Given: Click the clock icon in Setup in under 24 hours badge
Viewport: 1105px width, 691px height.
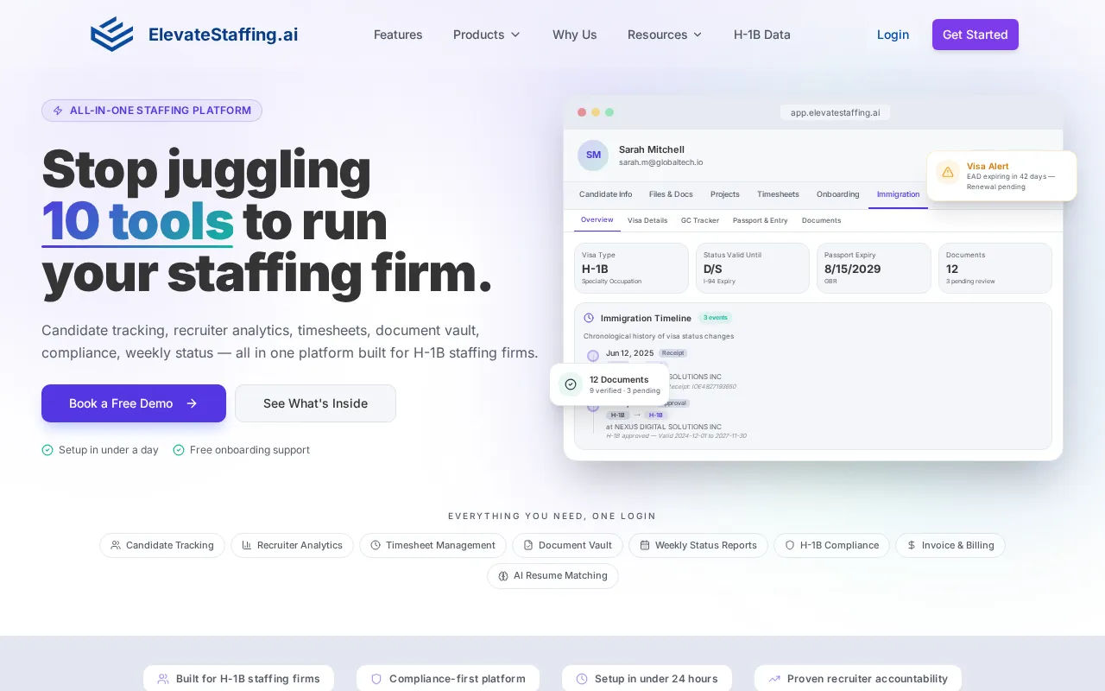Looking at the screenshot, I should (x=582, y=679).
